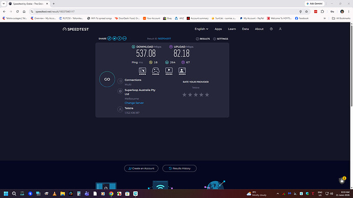Expand the hidden bookmarks overflow chevron

(x=325, y=18)
